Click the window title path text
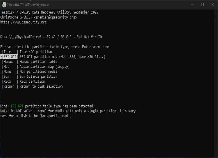 point(28,5)
